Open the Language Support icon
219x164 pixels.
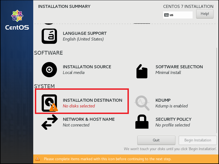point(49,36)
